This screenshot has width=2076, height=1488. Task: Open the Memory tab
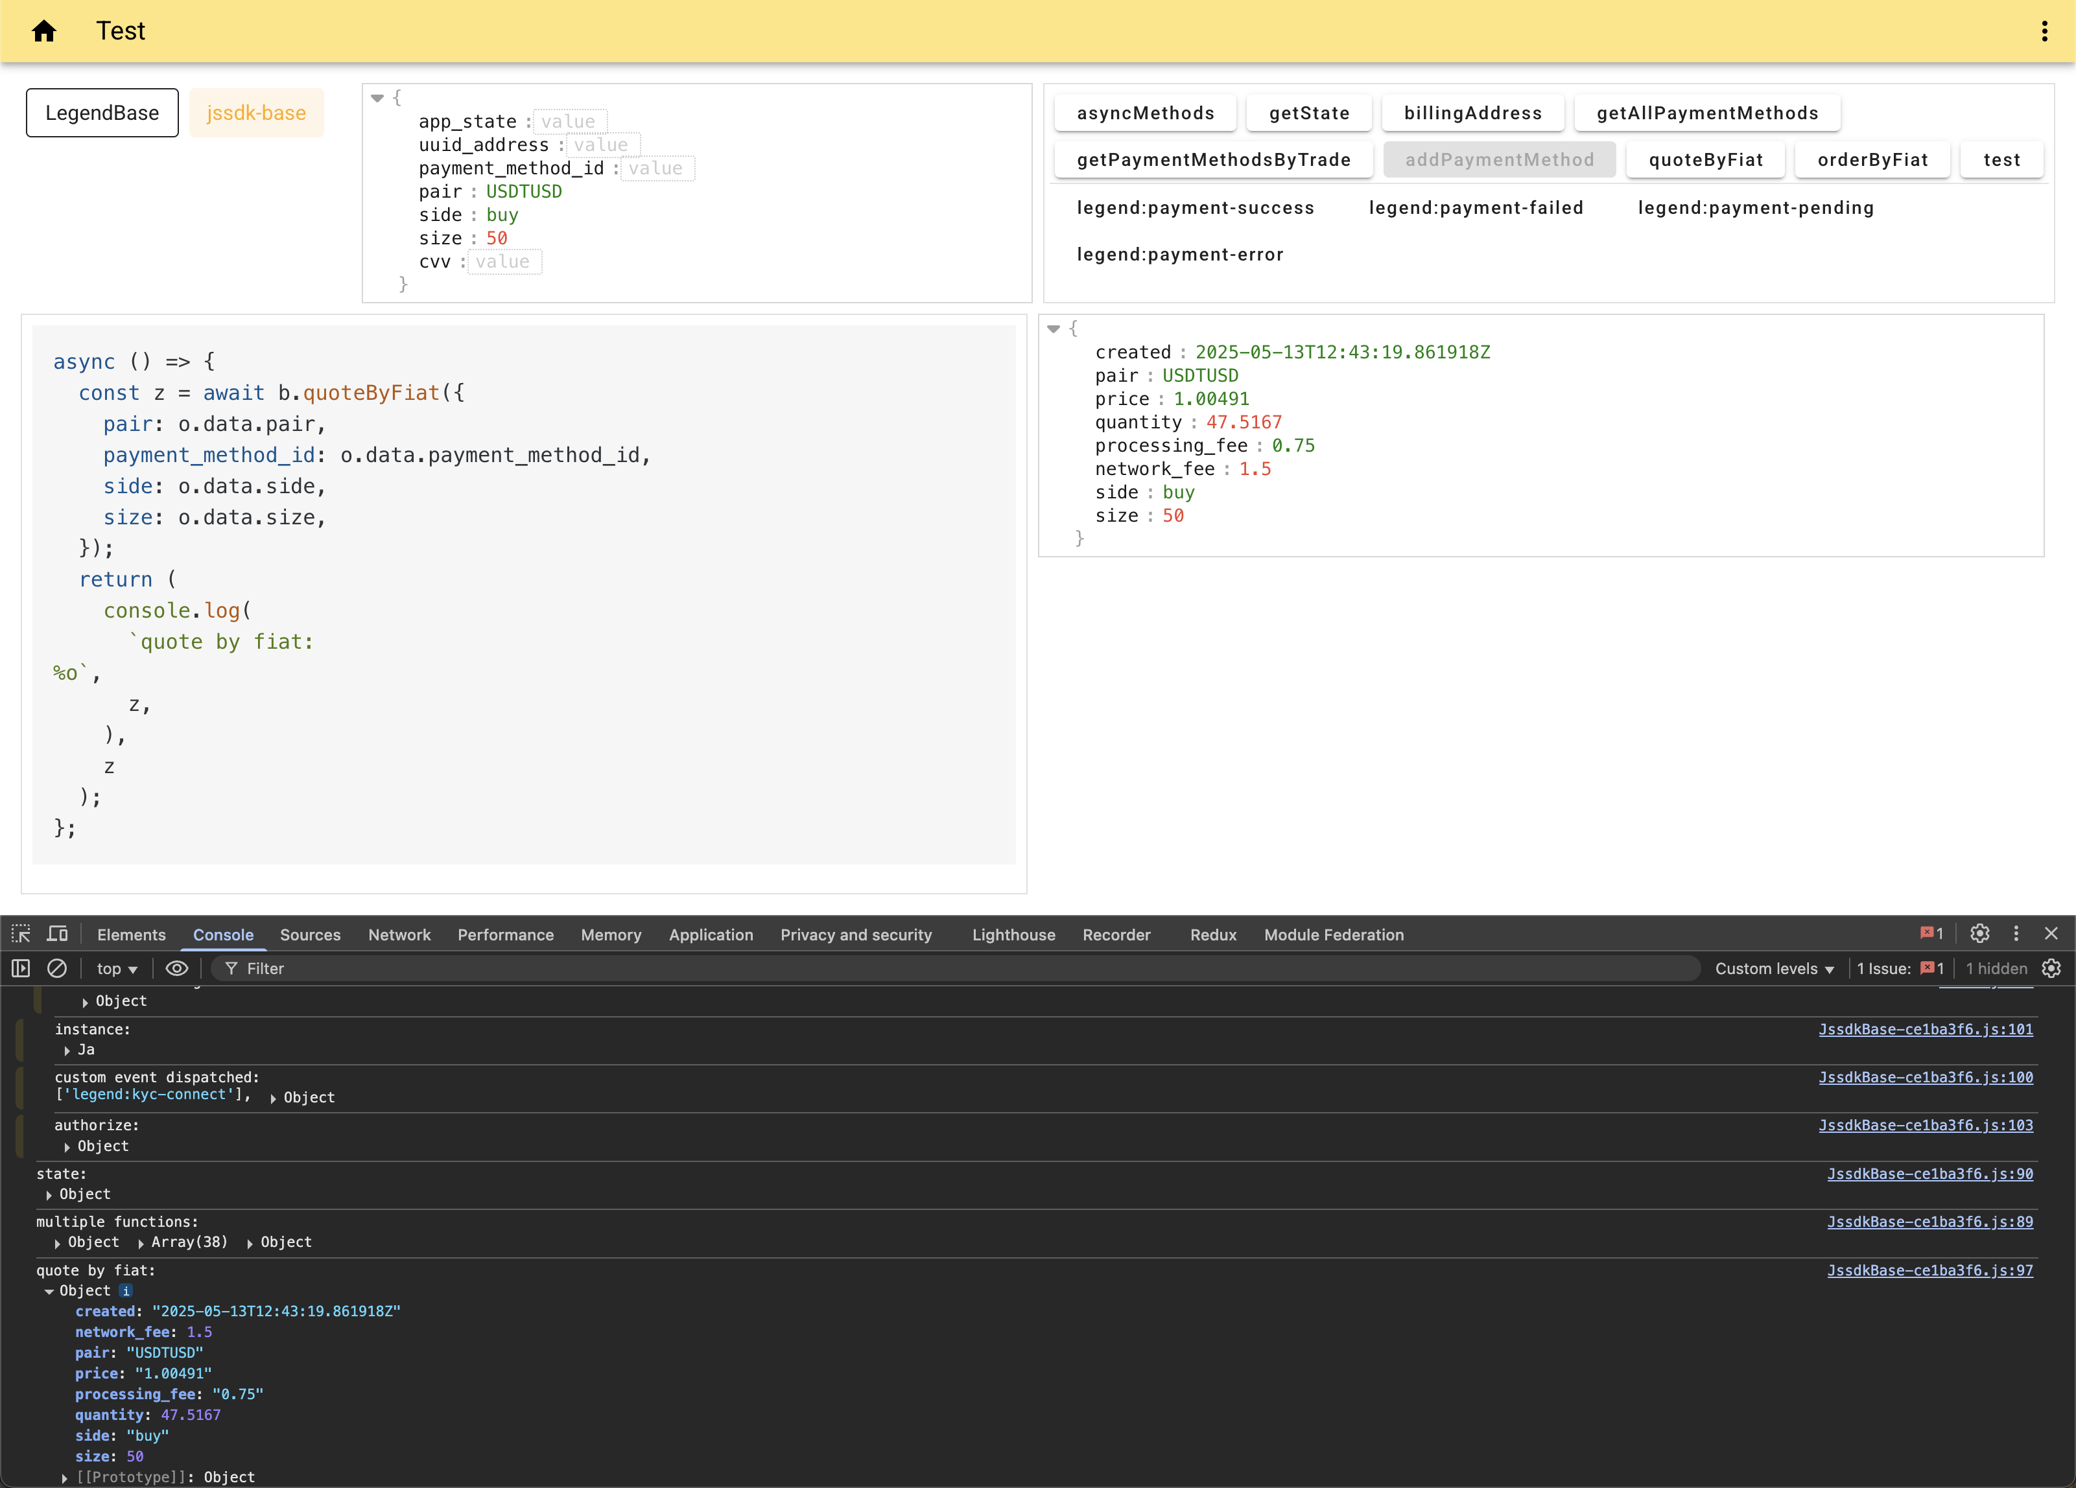tap(611, 935)
